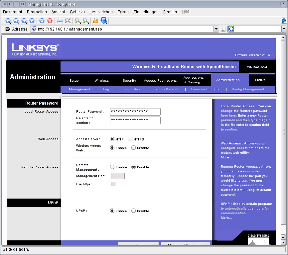This screenshot has width=288, height=255.
Task: Select Disable for Remote Management
Action: tap(134, 167)
